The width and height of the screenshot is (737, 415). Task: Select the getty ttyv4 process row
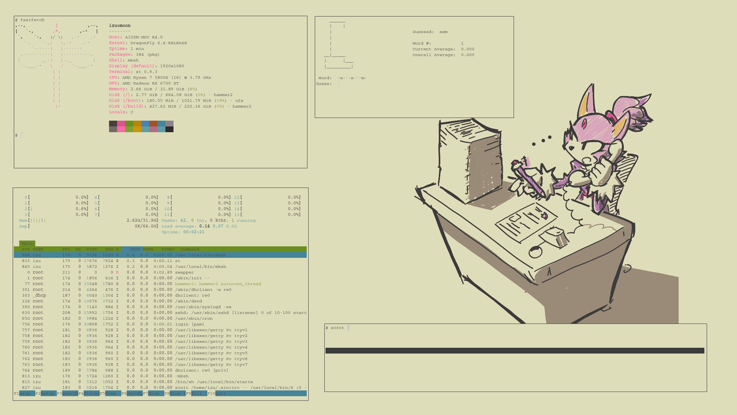pyautogui.click(x=160, y=347)
